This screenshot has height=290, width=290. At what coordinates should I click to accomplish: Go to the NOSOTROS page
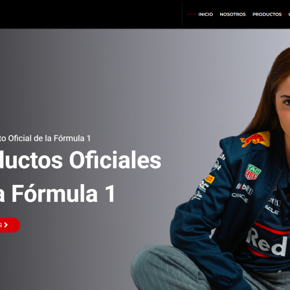tap(232, 14)
